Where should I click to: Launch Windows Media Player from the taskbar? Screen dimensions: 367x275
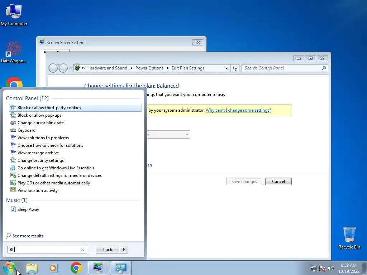pos(54,268)
